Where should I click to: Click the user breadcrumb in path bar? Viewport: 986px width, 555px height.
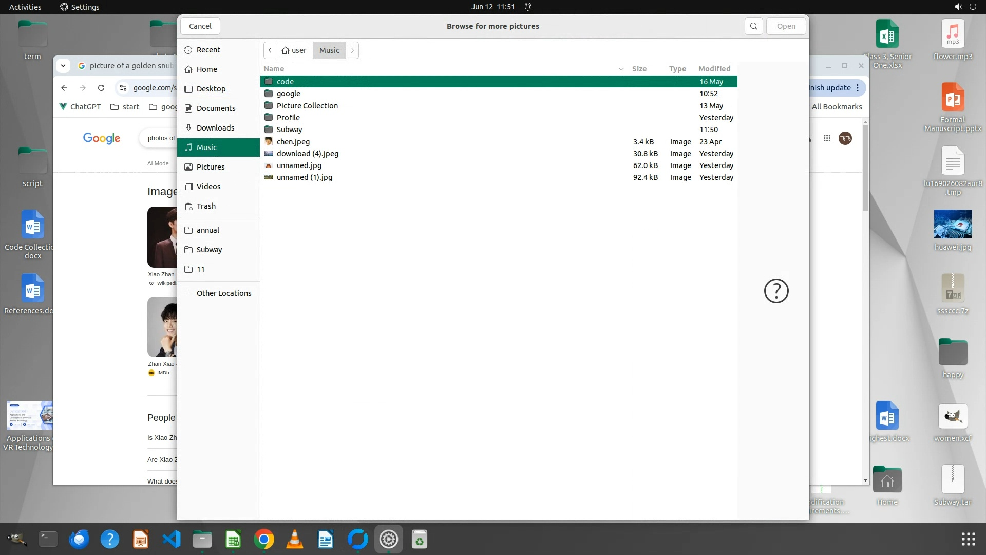coord(294,50)
